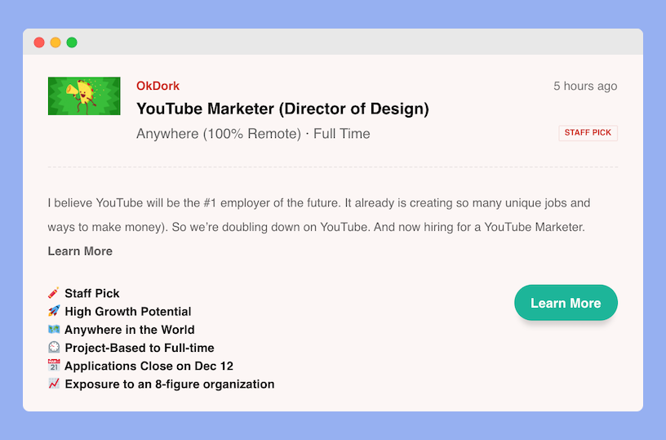Image resolution: width=666 pixels, height=440 pixels.
Task: Click the world map icon beside Anywhere in the World
Action: [54, 329]
